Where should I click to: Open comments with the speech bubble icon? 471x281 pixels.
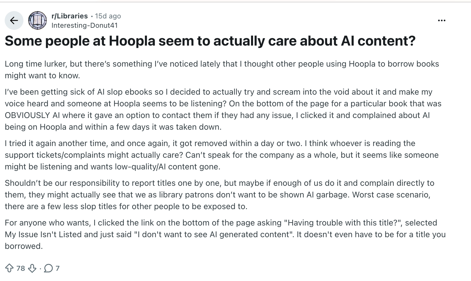[x=48, y=268]
